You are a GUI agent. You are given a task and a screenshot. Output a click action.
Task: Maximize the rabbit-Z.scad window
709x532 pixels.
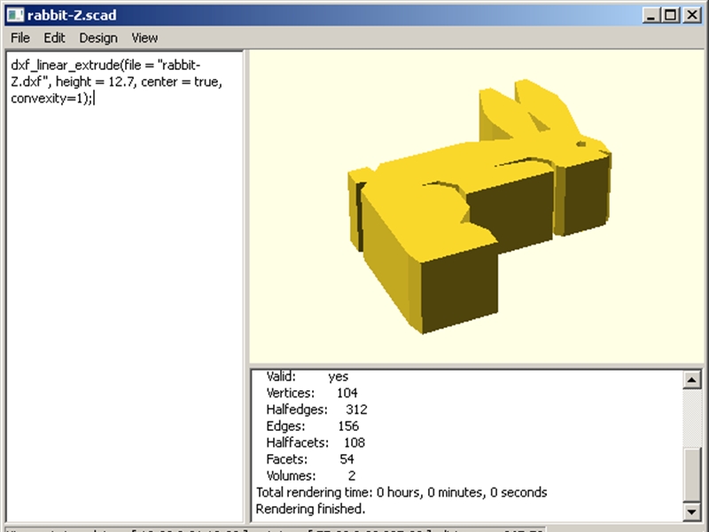pyautogui.click(x=671, y=15)
